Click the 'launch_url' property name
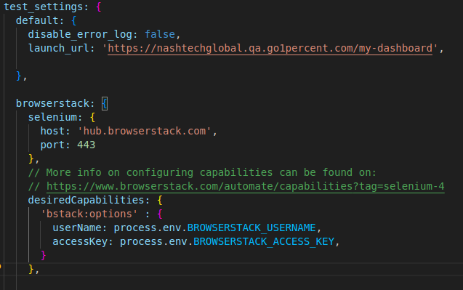 [x=58, y=48]
